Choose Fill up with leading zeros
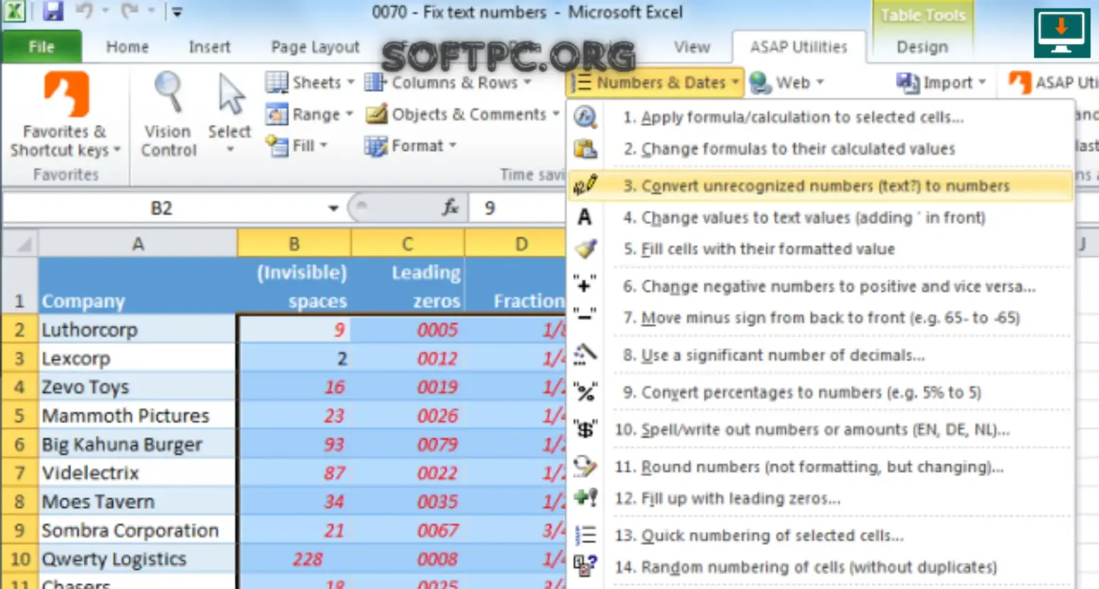 (821, 498)
